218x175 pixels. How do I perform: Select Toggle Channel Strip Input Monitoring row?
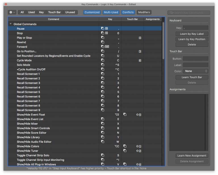(85, 160)
